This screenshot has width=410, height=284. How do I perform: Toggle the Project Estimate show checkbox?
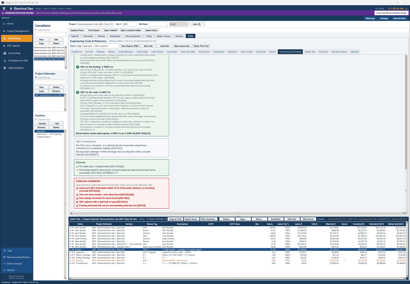147,219
